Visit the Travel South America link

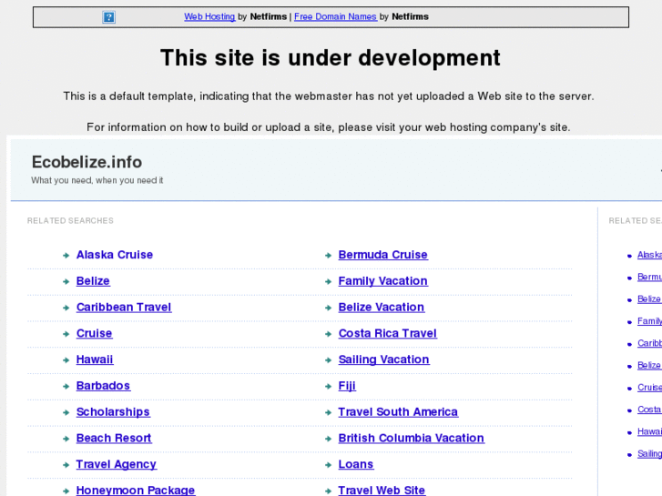click(398, 411)
